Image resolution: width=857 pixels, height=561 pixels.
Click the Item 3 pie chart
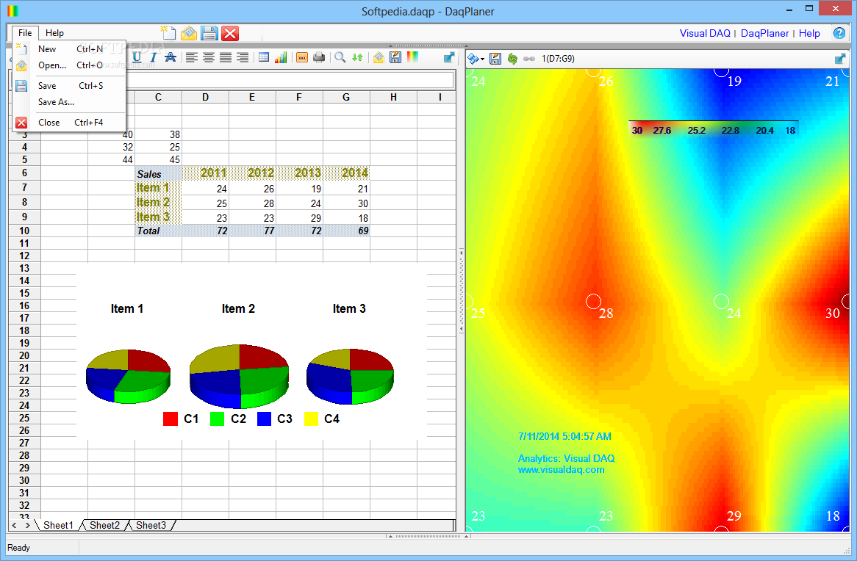click(x=351, y=377)
